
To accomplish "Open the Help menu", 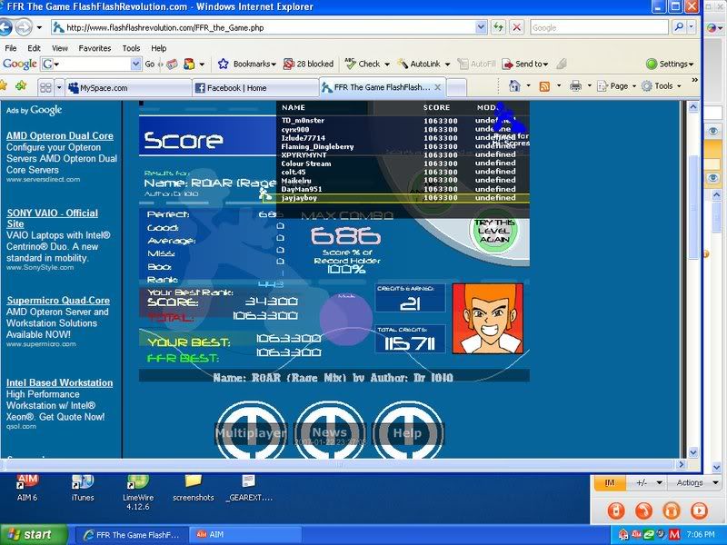I will click(x=158, y=48).
